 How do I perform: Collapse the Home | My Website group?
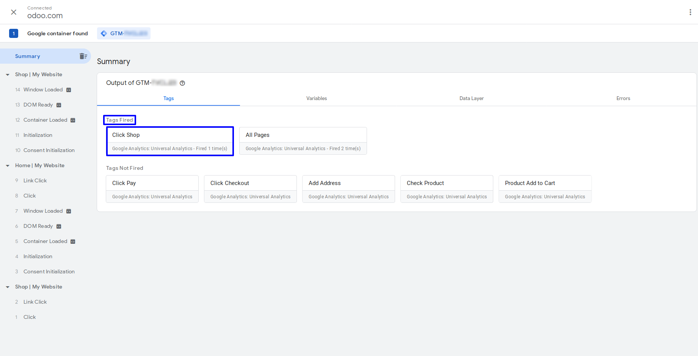8,166
